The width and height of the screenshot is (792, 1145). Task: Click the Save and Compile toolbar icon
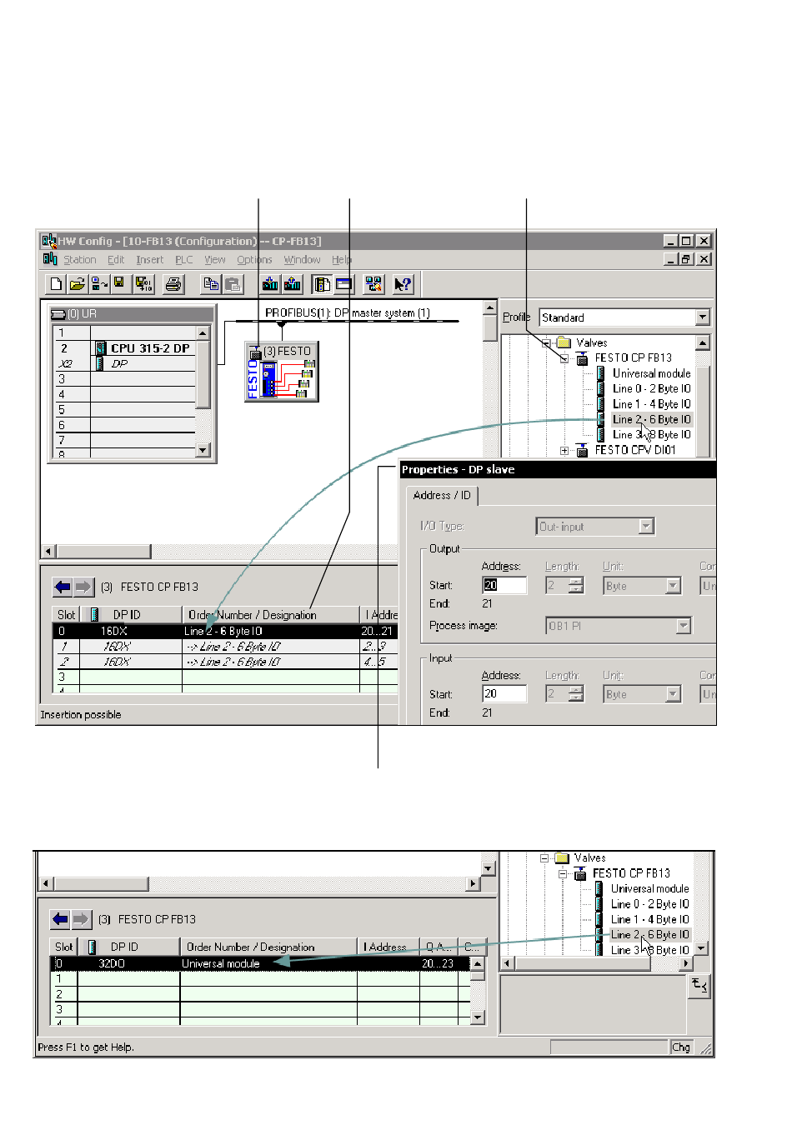143,284
